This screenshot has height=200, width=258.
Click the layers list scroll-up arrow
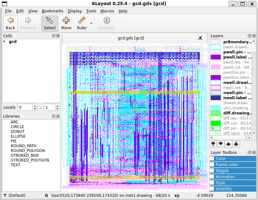click(x=254, y=41)
